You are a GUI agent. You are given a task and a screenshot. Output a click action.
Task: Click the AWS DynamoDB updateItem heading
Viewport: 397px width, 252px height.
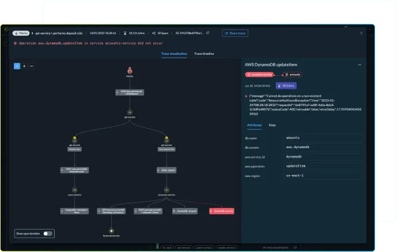tap(271, 65)
